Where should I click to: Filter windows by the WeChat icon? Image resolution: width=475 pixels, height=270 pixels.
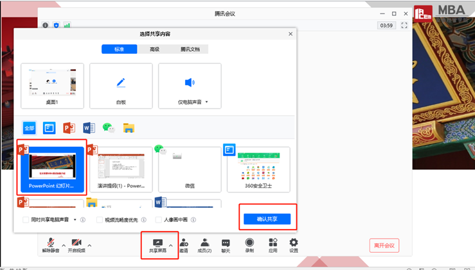(109, 128)
